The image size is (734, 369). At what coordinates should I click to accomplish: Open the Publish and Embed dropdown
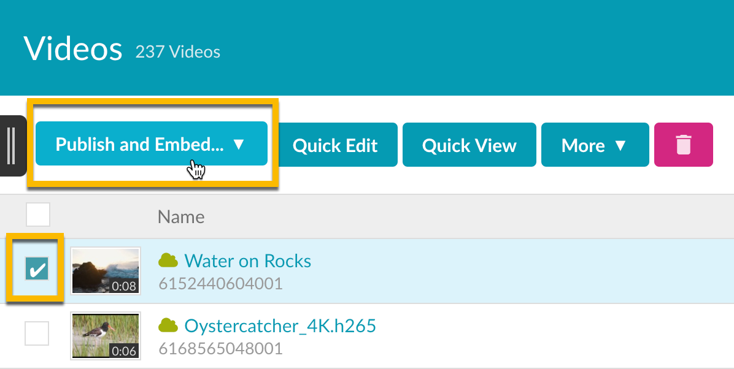pyautogui.click(x=151, y=144)
